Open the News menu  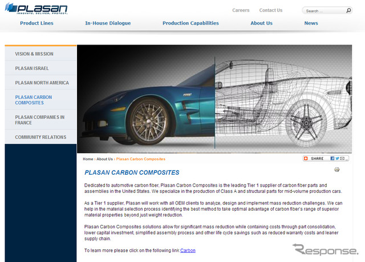(311, 23)
